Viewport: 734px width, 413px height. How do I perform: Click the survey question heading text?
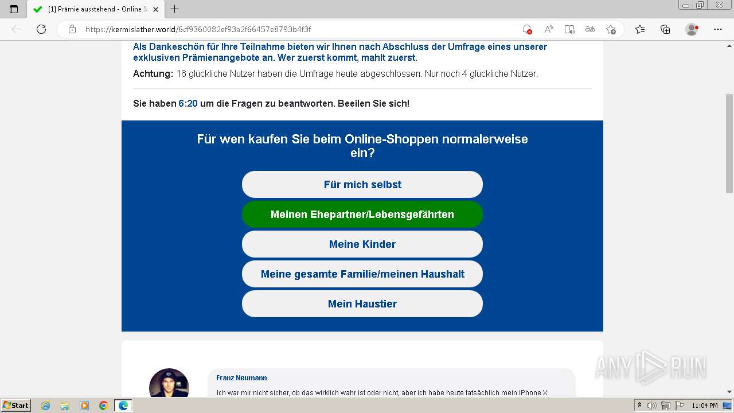[362, 146]
